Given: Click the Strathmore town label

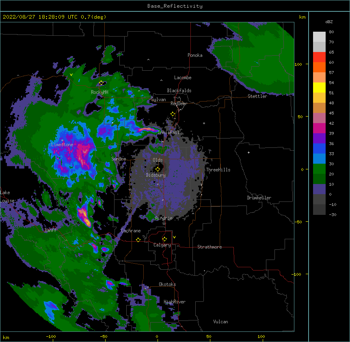Looking at the screenshot, I should 210,247.
